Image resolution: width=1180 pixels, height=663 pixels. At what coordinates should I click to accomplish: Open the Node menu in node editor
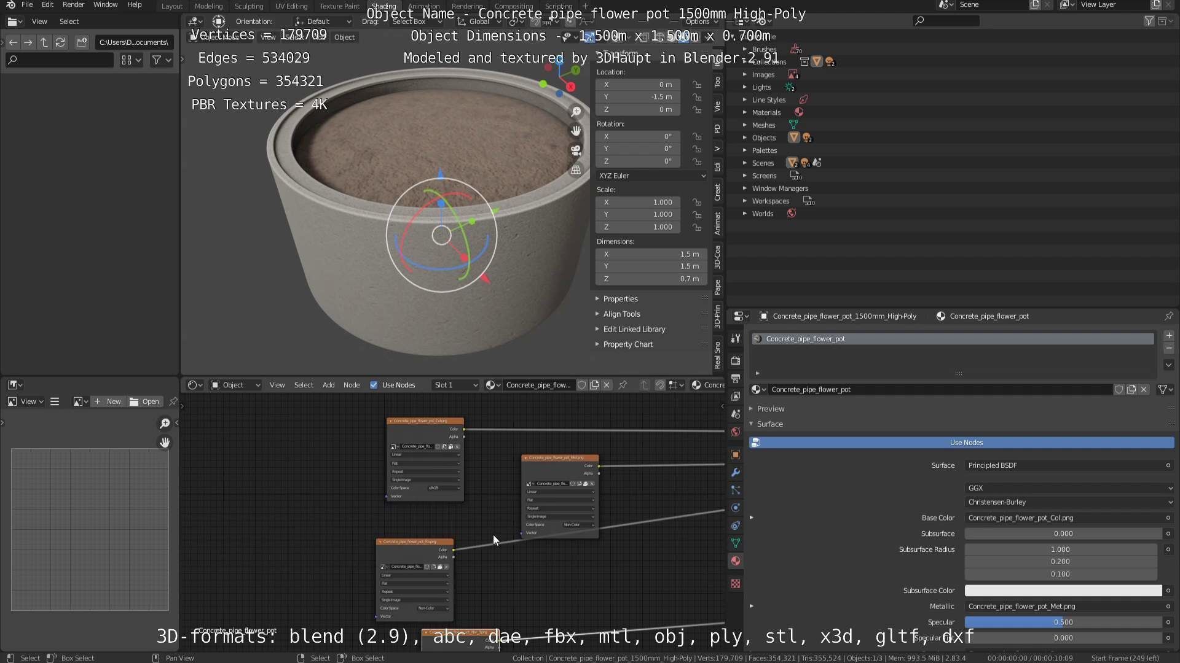[352, 385]
